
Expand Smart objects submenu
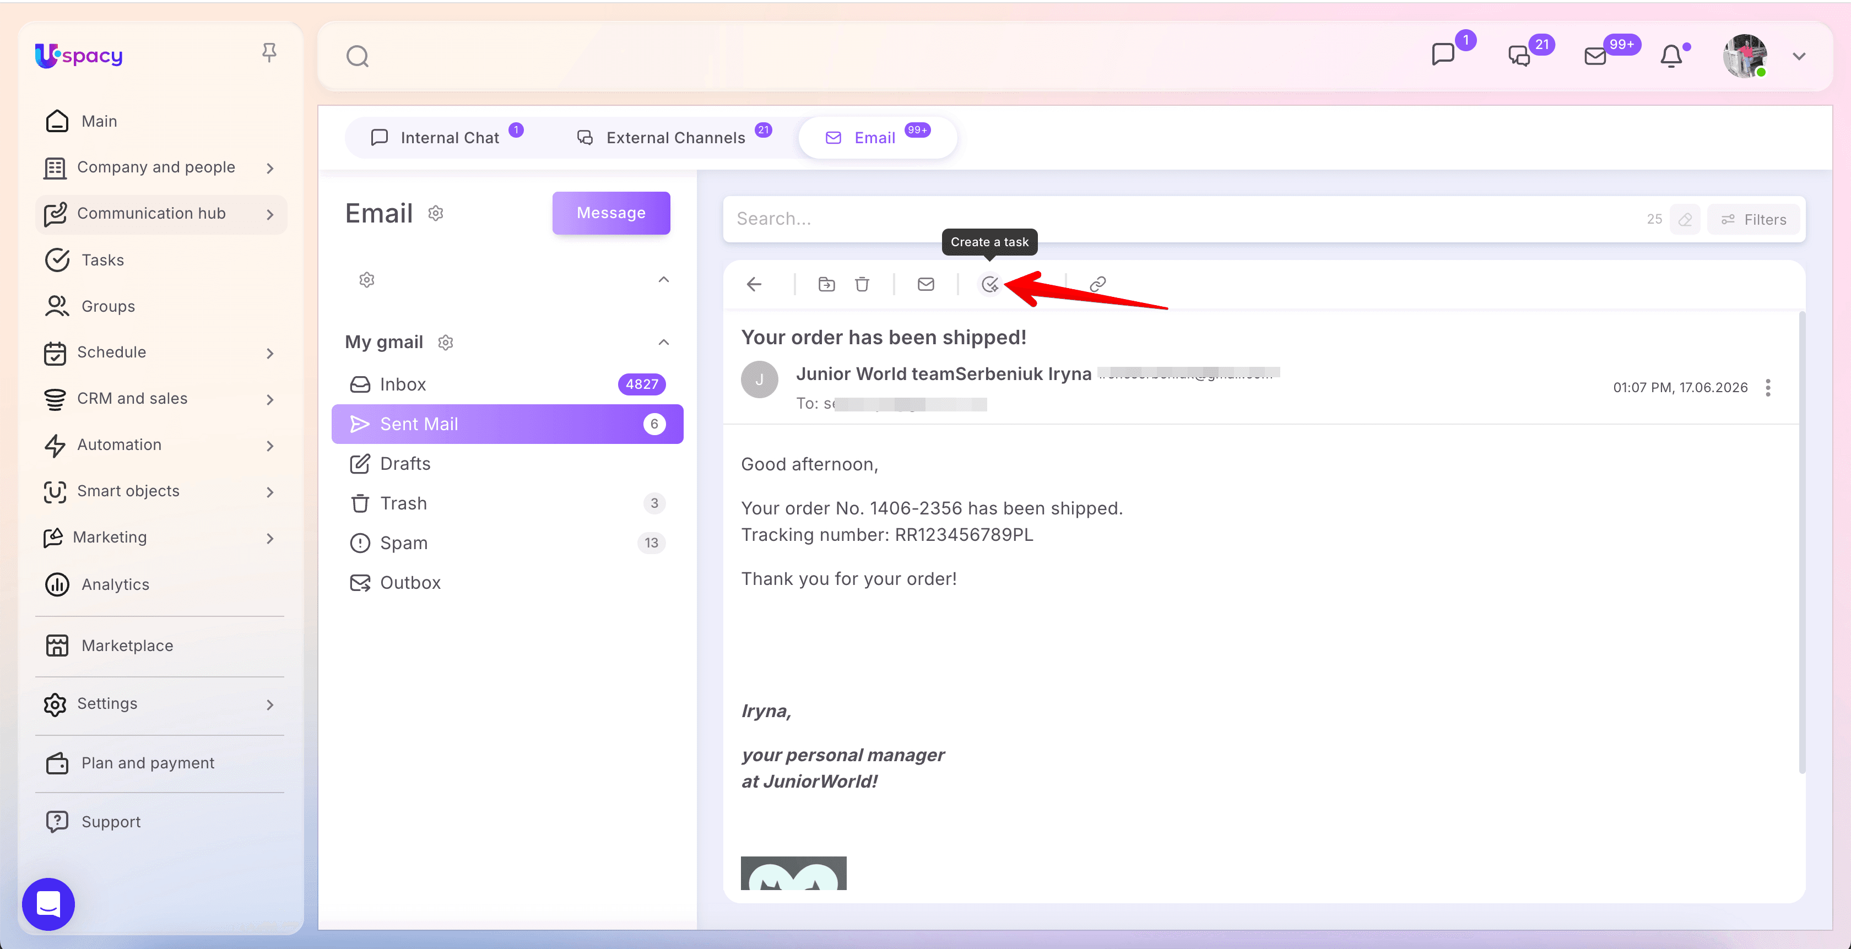[270, 491]
